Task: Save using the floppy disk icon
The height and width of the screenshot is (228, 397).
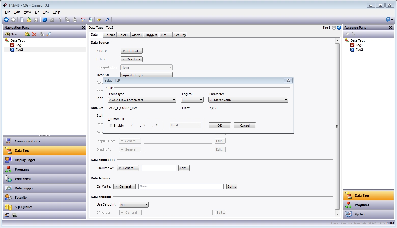Action: pyautogui.click(x=36, y=20)
